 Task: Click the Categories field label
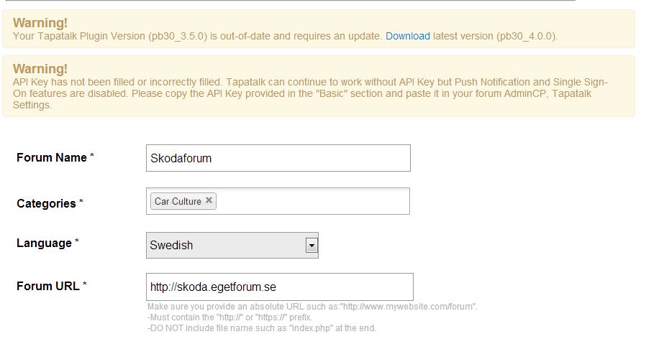(47, 203)
